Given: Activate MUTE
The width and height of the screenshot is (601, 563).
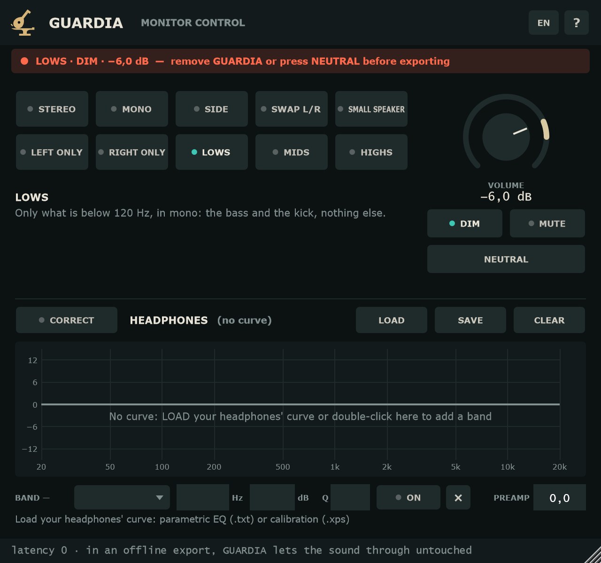Looking at the screenshot, I should click(x=547, y=223).
